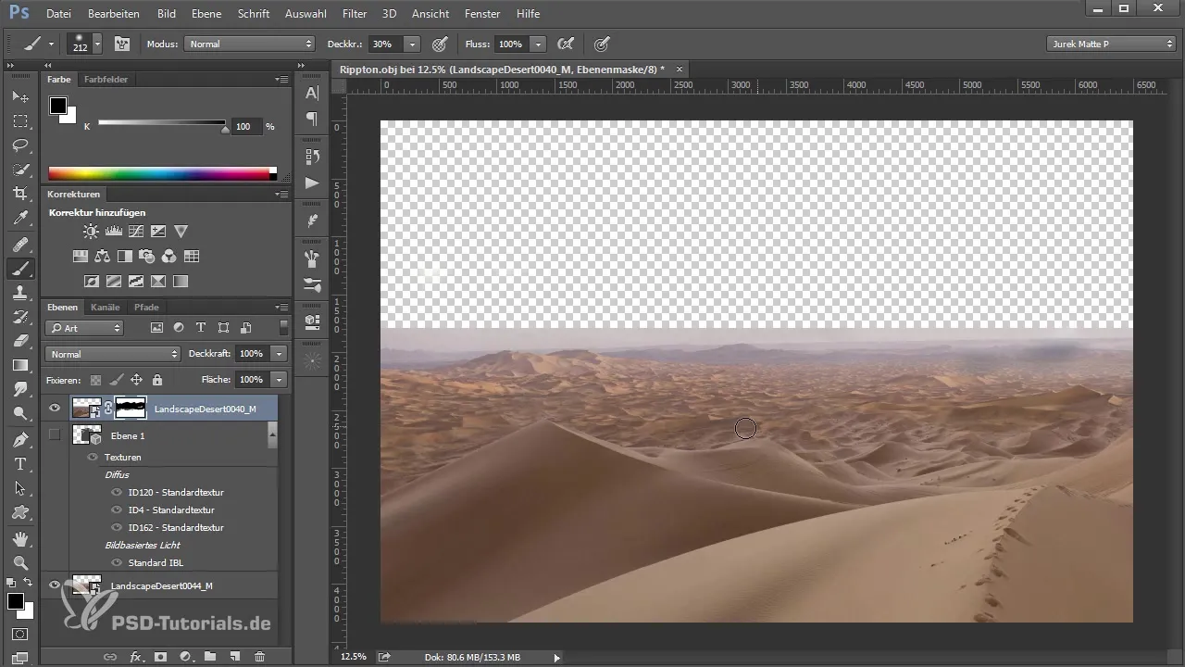Viewport: 1185px width, 667px height.
Task: Add a Brightness/Contrast adjustment
Action: 91,232
